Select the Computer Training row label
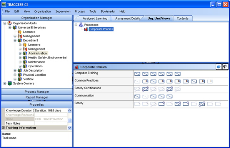Screen dimensions: 230x148 pos(87,73)
